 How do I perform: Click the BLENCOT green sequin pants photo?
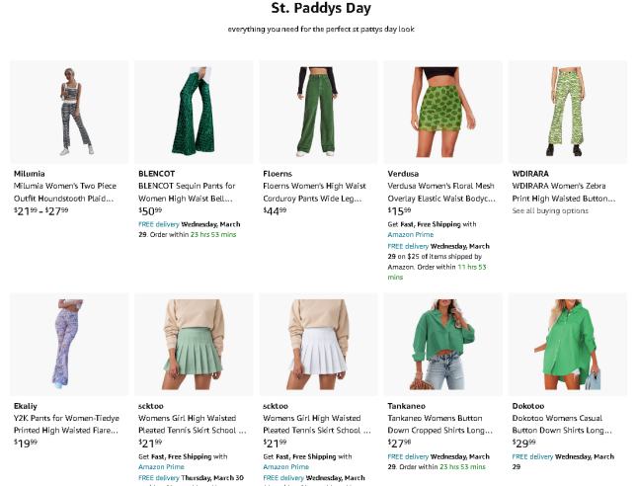[194, 112]
